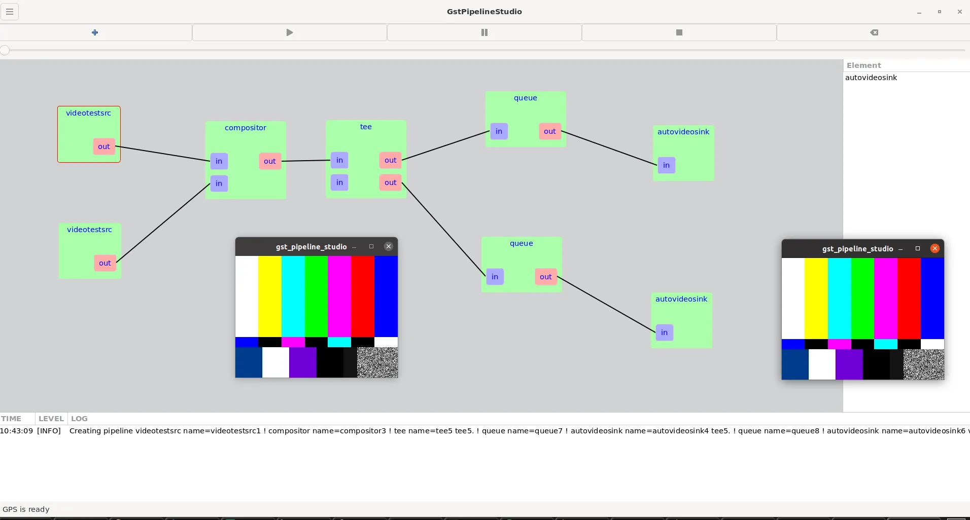Screen dimensions: 970x520
Task: Click the in pad of the lower autovideosink
Action: (x=664, y=332)
